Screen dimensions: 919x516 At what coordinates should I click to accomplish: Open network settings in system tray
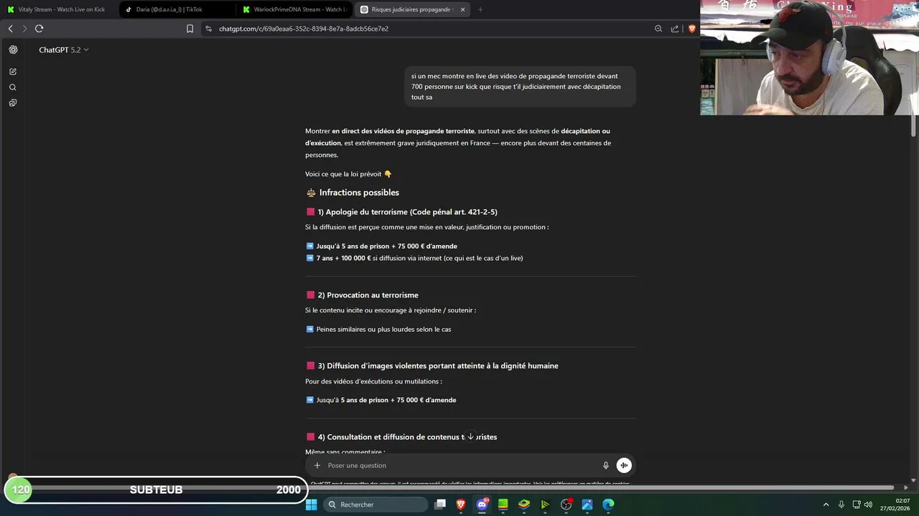coord(857,505)
